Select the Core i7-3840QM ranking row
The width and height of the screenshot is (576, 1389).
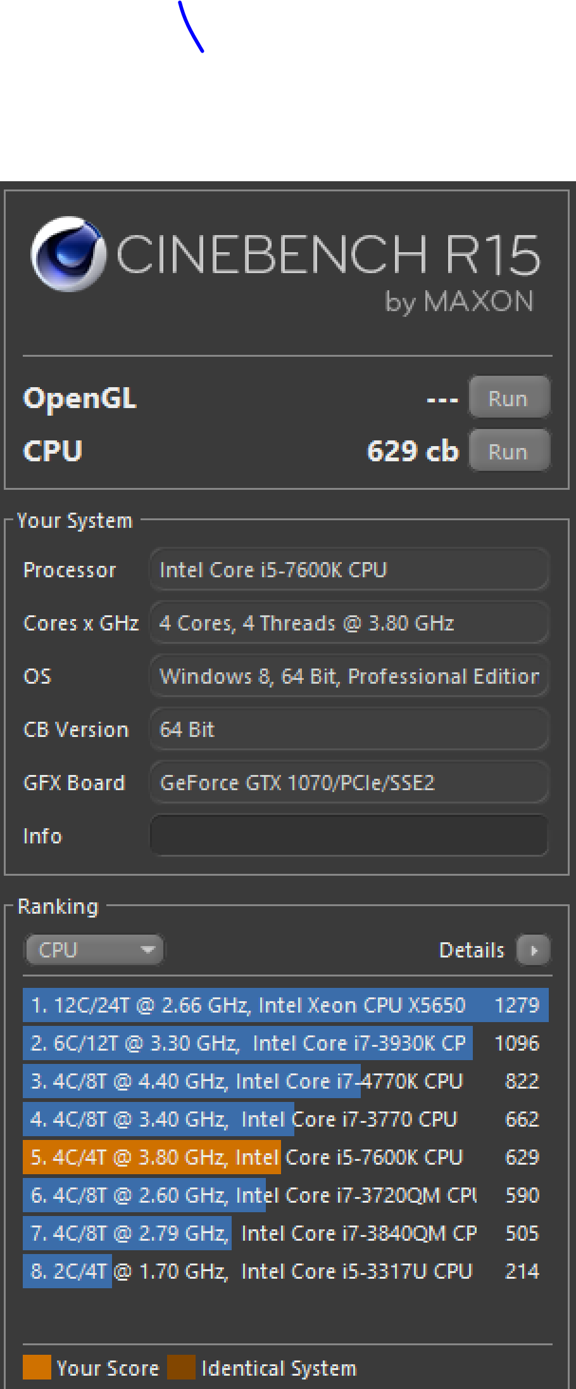(x=285, y=1233)
